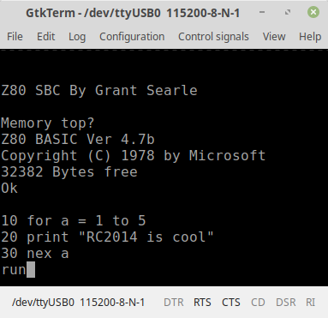Click line '20 print "RC2014 is cool"'
328x318 pixels.
107,237
